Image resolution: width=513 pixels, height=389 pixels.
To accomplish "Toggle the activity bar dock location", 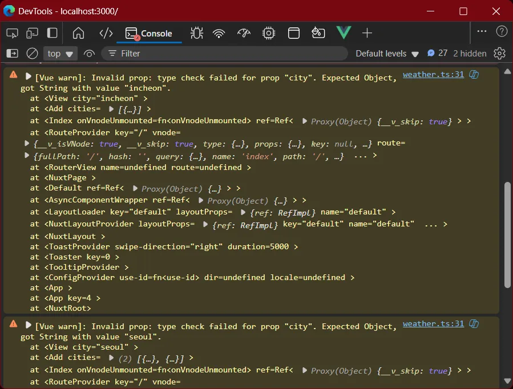I will [52, 33].
